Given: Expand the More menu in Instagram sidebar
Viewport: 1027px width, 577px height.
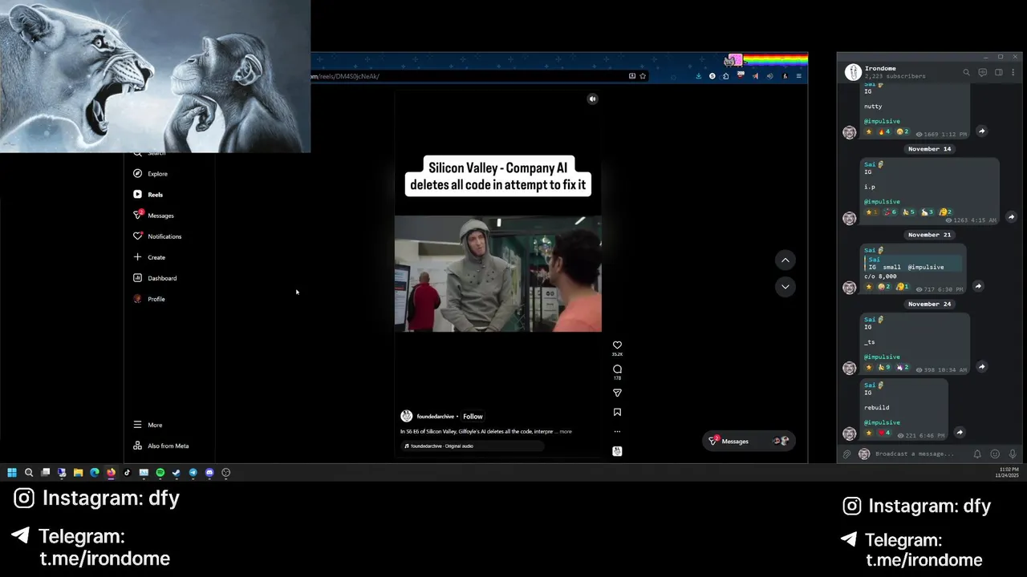Looking at the screenshot, I should coord(148,425).
